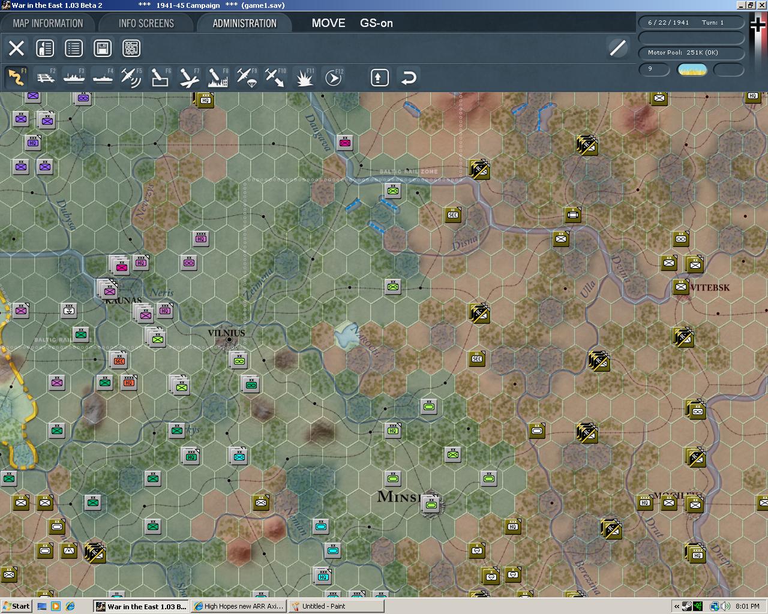
Task: Select the XXXX HQ beside Mogilev
Action: pos(645,502)
